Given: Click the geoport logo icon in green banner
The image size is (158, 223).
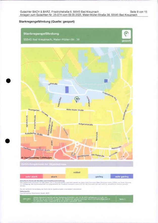Looking at the screenshot, I should coord(126,34).
